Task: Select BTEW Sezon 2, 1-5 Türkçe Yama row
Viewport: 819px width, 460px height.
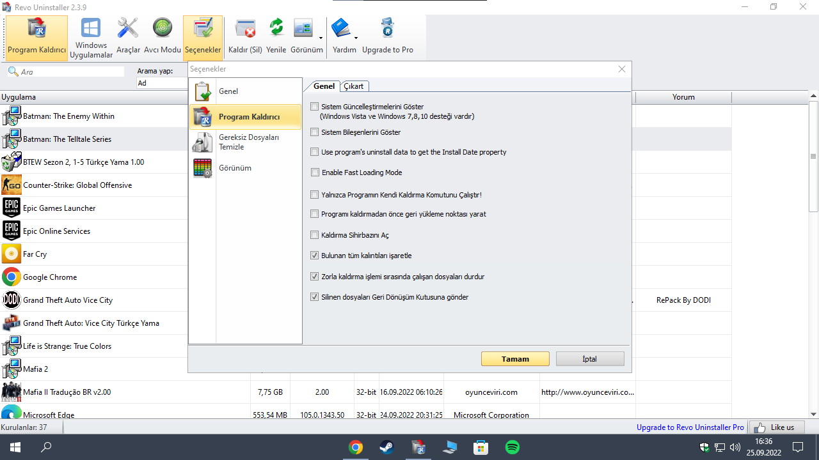Action: tap(93, 162)
